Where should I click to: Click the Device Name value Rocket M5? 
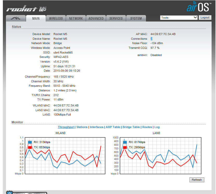point(60,39)
